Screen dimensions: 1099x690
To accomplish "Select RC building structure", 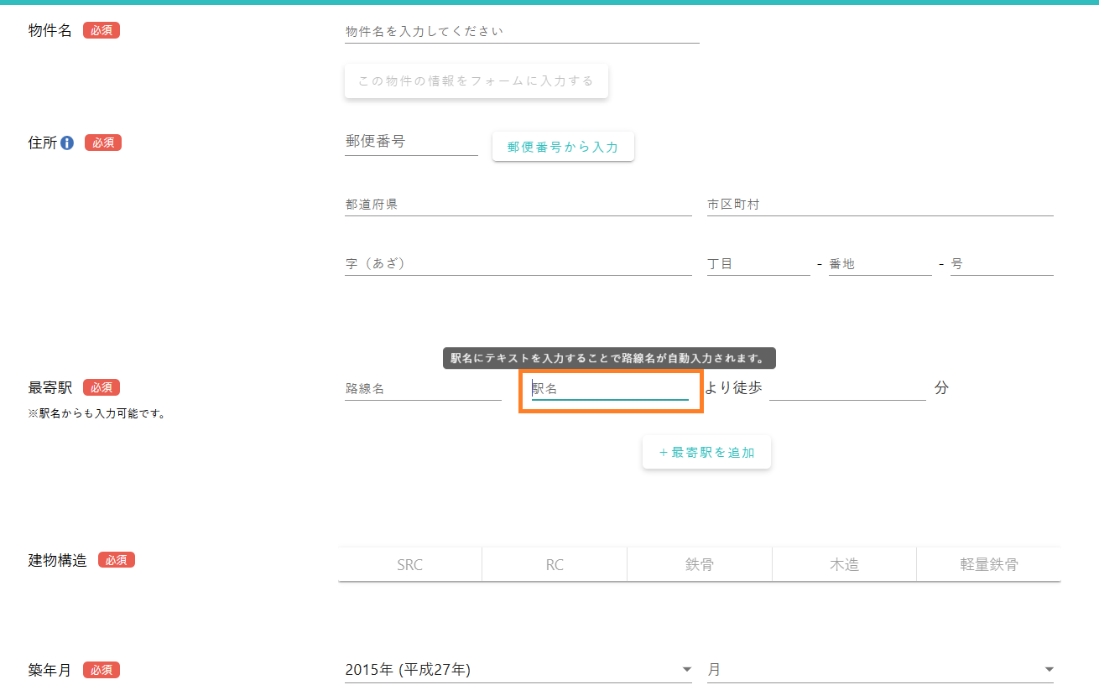I will point(555,564).
